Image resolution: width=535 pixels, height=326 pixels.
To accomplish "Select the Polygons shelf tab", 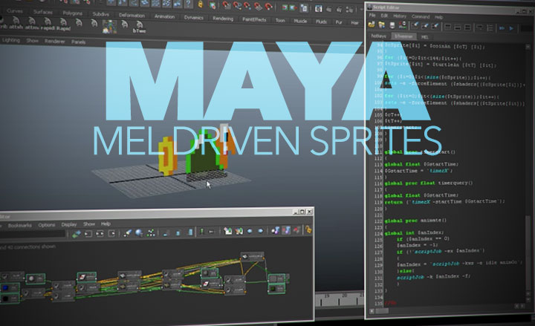I will pyautogui.click(x=73, y=13).
